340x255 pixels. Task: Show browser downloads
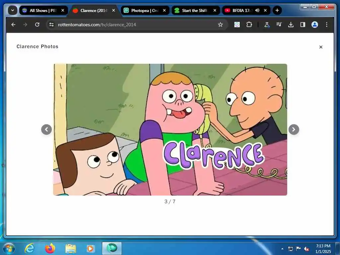[291, 25]
